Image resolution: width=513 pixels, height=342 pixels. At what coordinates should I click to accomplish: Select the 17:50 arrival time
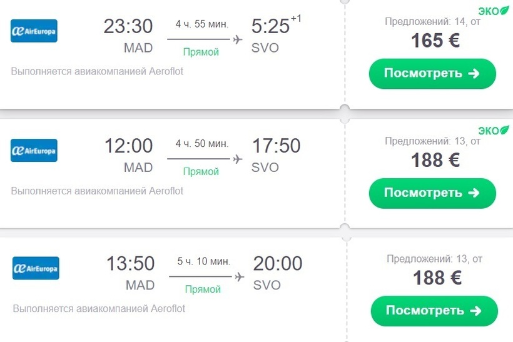click(276, 146)
